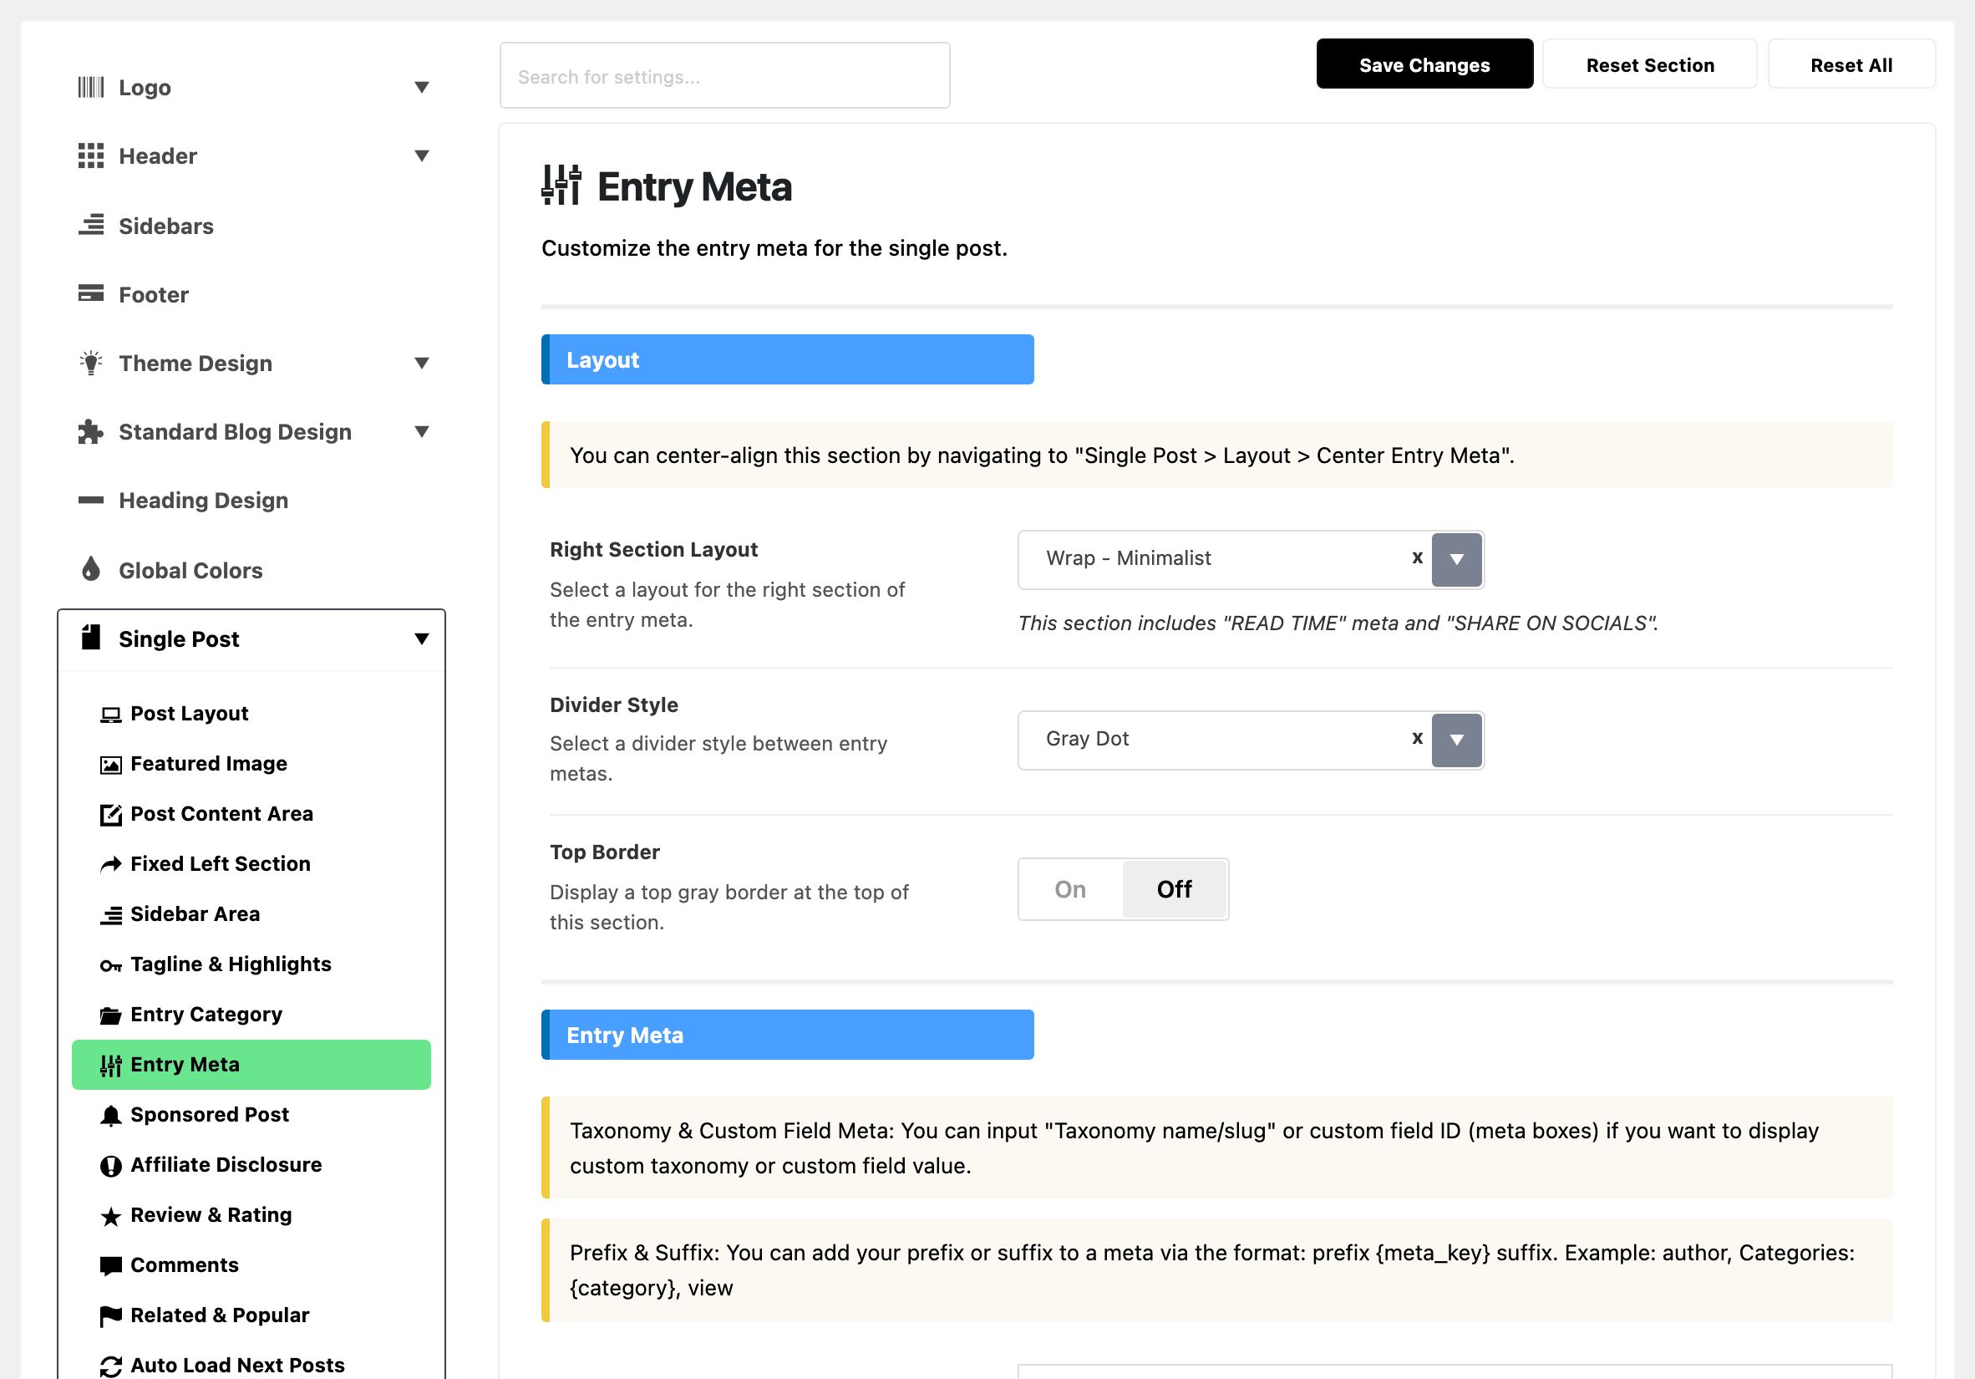The width and height of the screenshot is (1975, 1379).
Task: Click the Post Layout laptop icon
Action: point(111,714)
